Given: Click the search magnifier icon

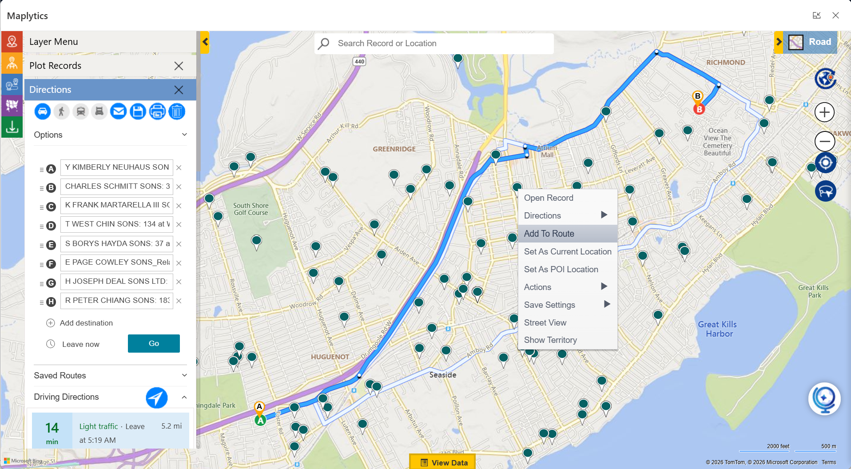Looking at the screenshot, I should pyautogui.click(x=324, y=43).
